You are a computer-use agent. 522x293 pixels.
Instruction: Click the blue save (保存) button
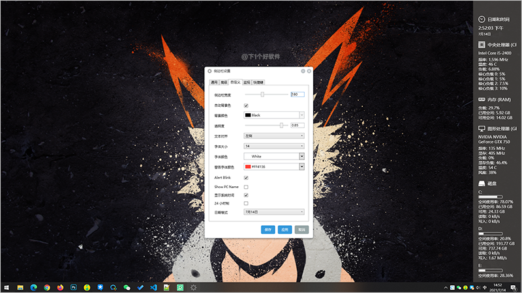[268, 230]
